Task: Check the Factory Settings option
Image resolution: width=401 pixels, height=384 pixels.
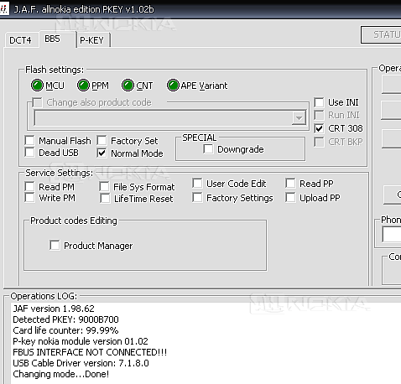Action: coord(197,198)
